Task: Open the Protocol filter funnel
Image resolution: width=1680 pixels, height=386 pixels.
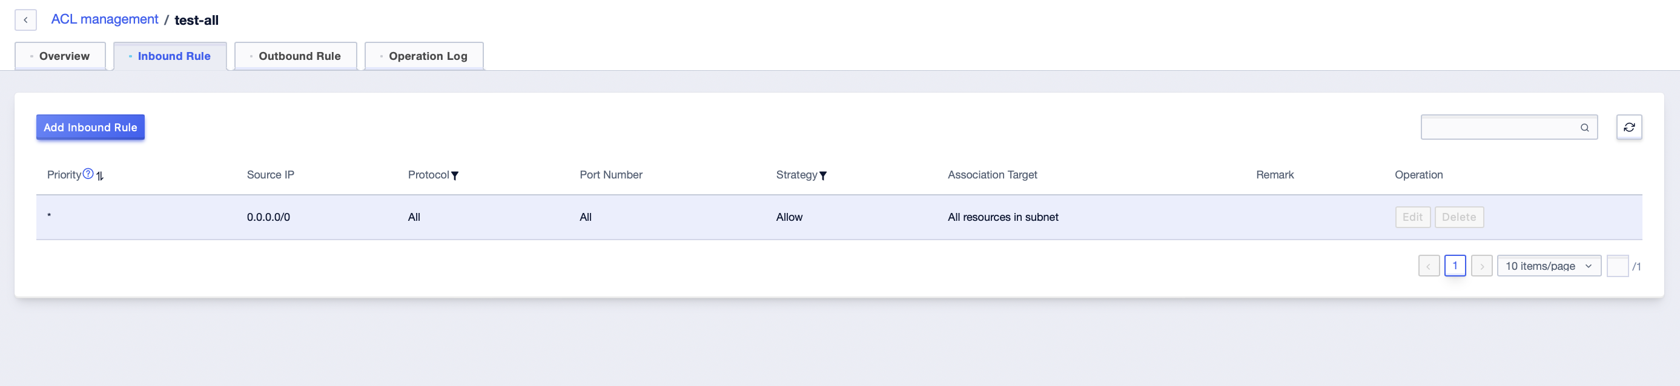Action: (455, 175)
